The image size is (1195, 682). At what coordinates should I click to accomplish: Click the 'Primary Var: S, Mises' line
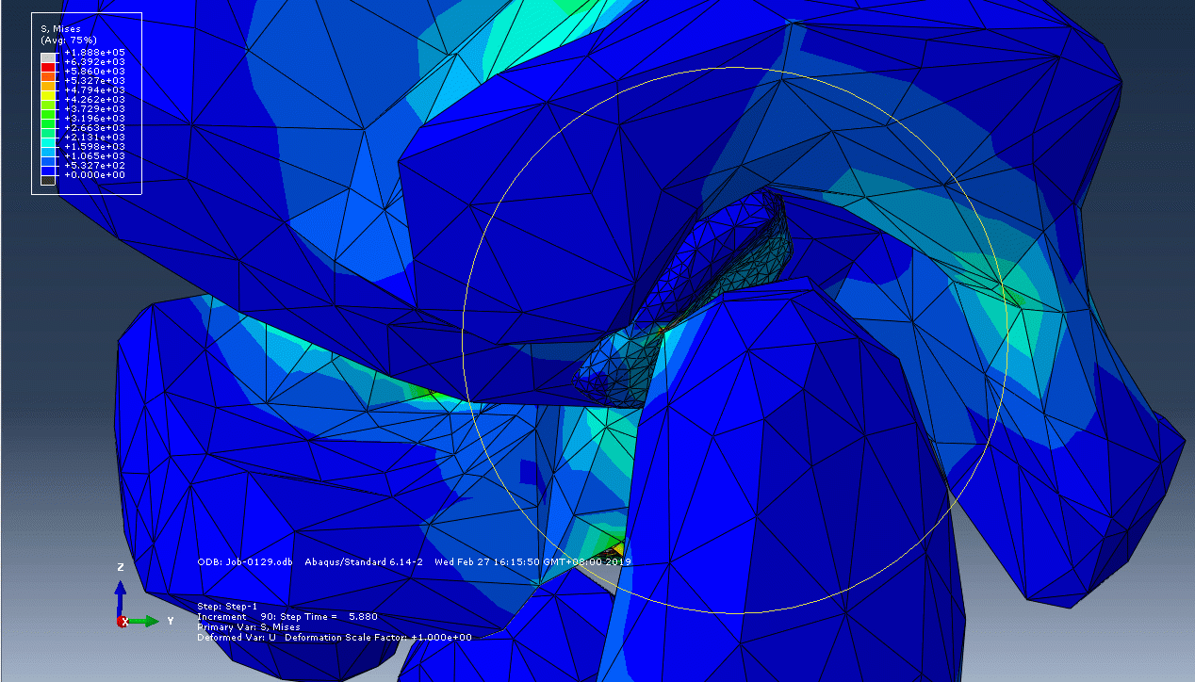(249, 626)
